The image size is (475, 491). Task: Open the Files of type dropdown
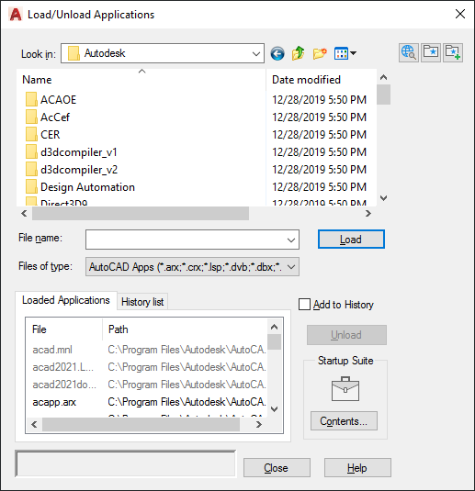pyautogui.click(x=192, y=267)
